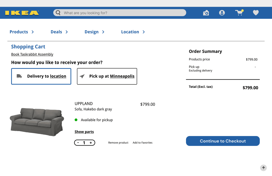Click the 'Sofa, Hakebo dark gray' description
The height and width of the screenshot is (176, 272).
pyautogui.click(x=93, y=109)
